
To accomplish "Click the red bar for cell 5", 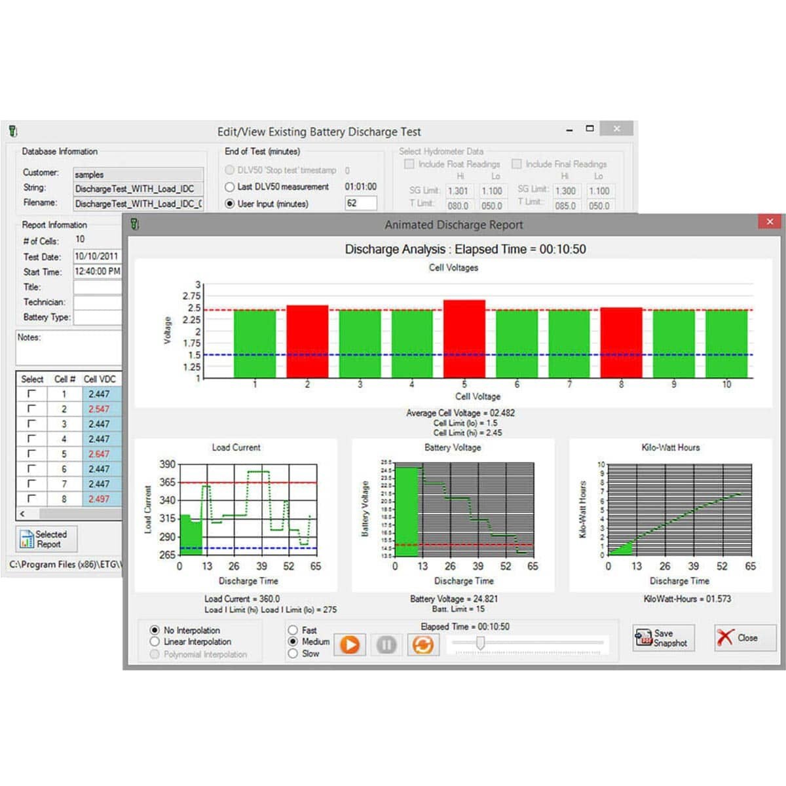I will pos(464,339).
